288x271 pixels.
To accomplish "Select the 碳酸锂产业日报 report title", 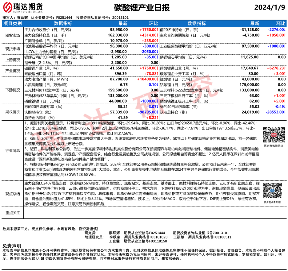I will click(142, 7).
